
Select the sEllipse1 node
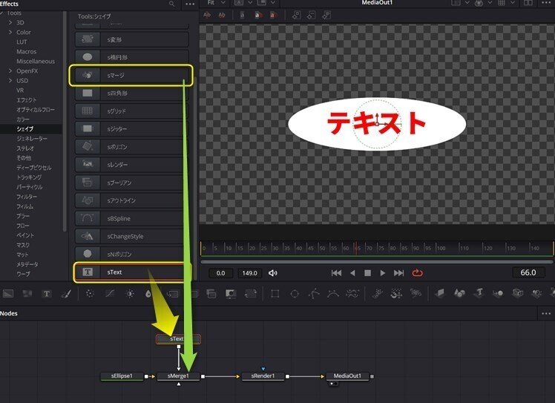(x=122, y=376)
